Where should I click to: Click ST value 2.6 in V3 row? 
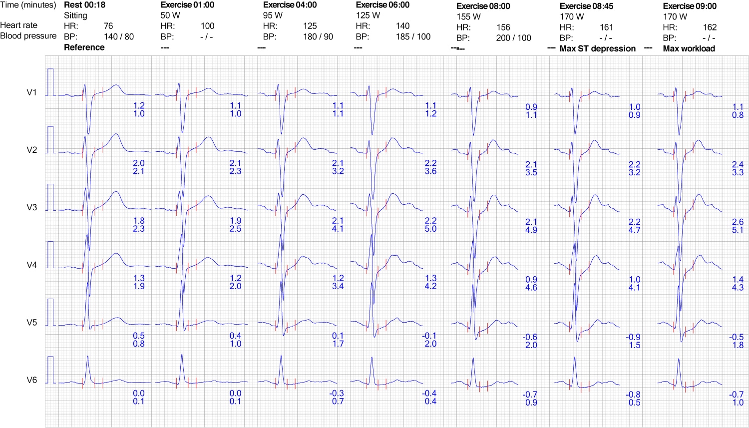[x=738, y=222]
